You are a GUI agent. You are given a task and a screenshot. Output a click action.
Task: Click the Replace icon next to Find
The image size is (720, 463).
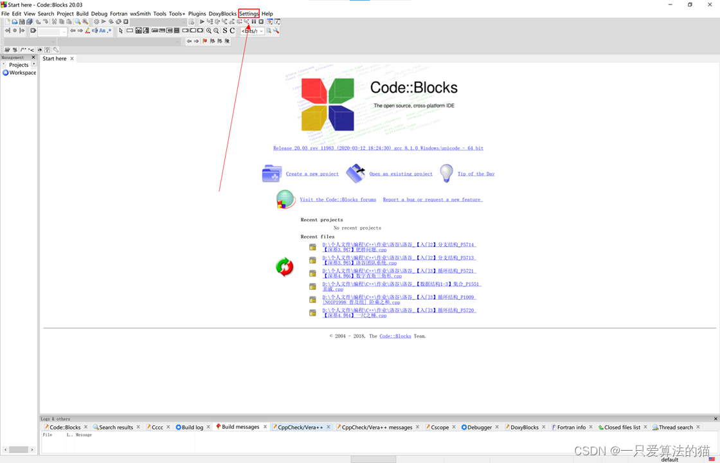tap(85, 22)
